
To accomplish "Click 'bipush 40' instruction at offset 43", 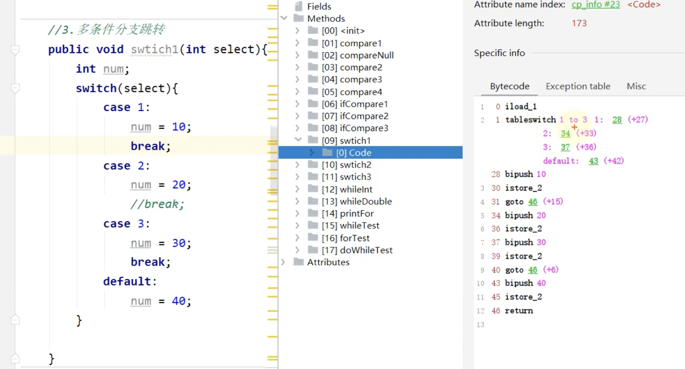I will click(525, 283).
